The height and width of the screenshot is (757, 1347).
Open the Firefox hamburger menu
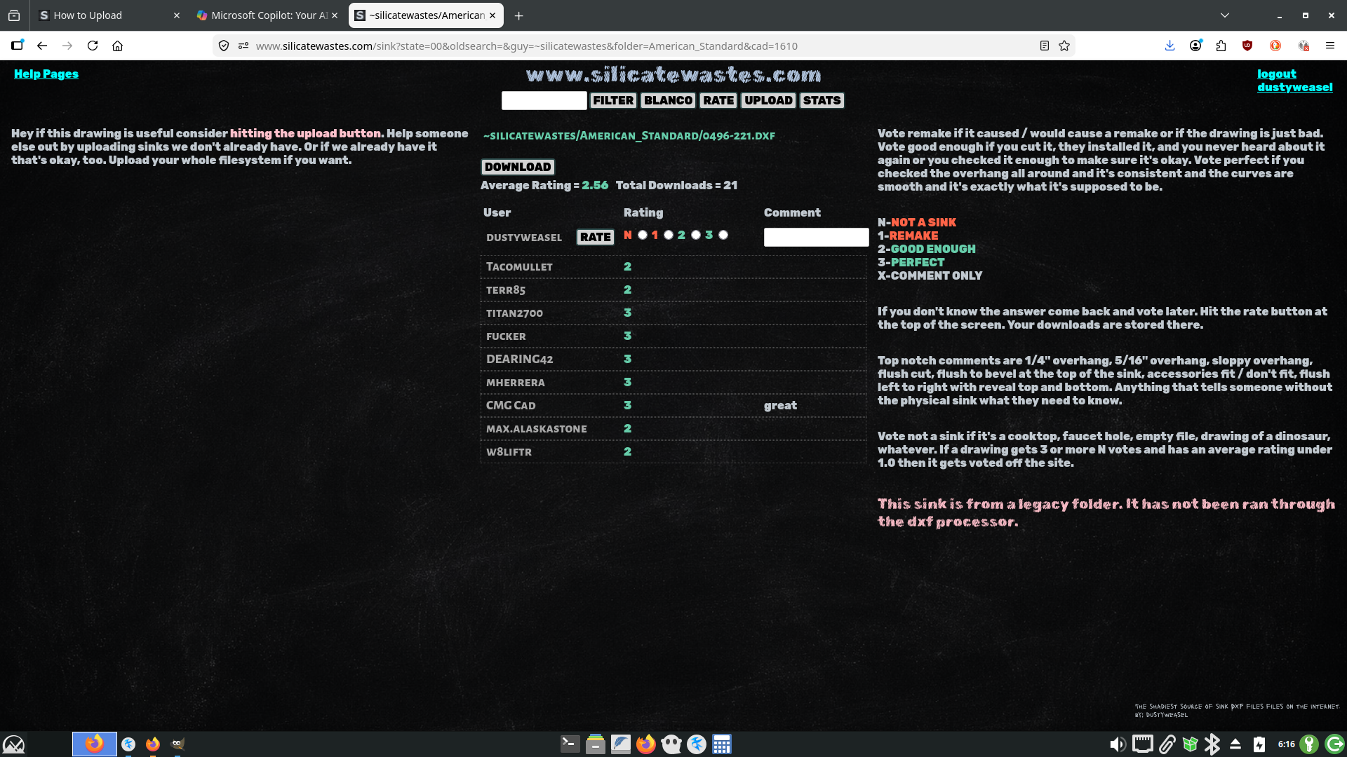[1329, 46]
